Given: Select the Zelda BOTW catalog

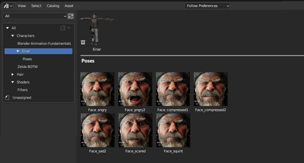Looking at the screenshot, I should (x=27, y=67).
